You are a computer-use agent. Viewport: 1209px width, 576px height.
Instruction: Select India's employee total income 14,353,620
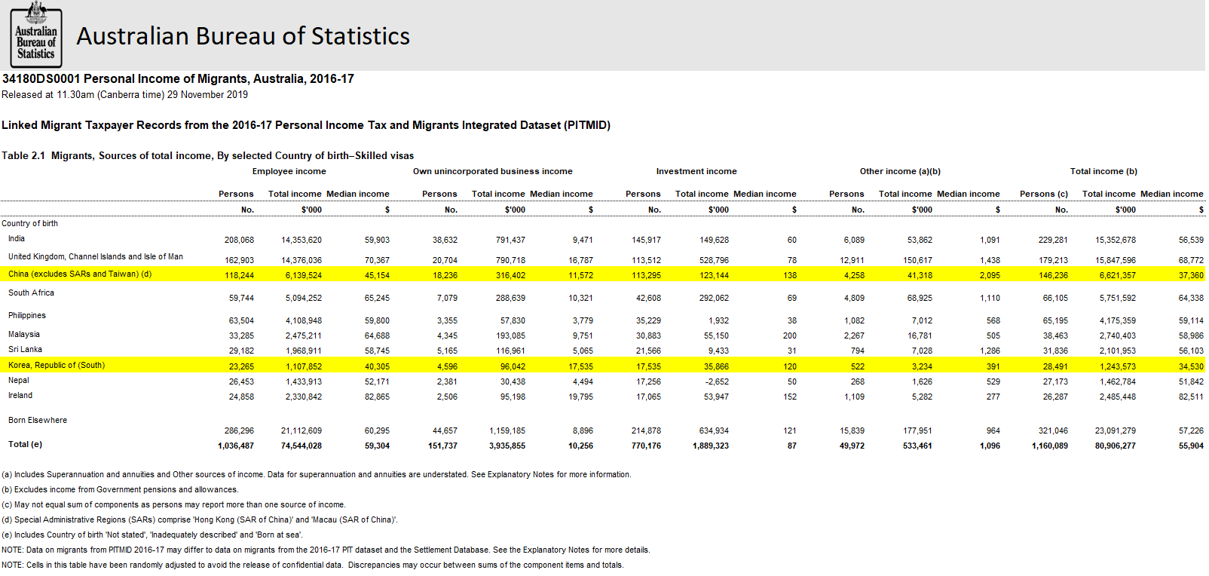301,241
